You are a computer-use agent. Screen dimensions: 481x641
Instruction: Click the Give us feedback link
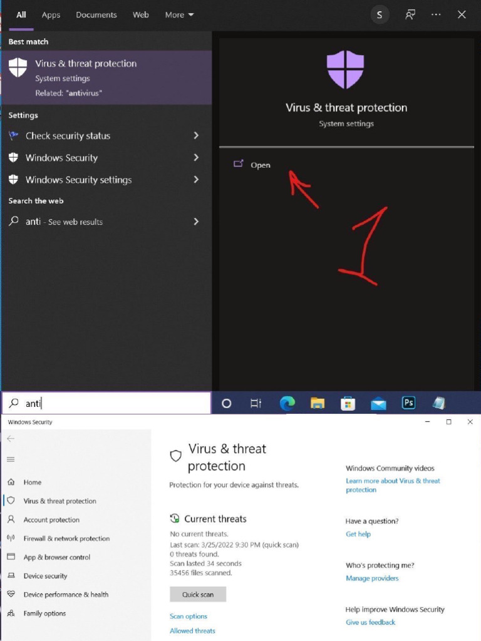(x=371, y=622)
